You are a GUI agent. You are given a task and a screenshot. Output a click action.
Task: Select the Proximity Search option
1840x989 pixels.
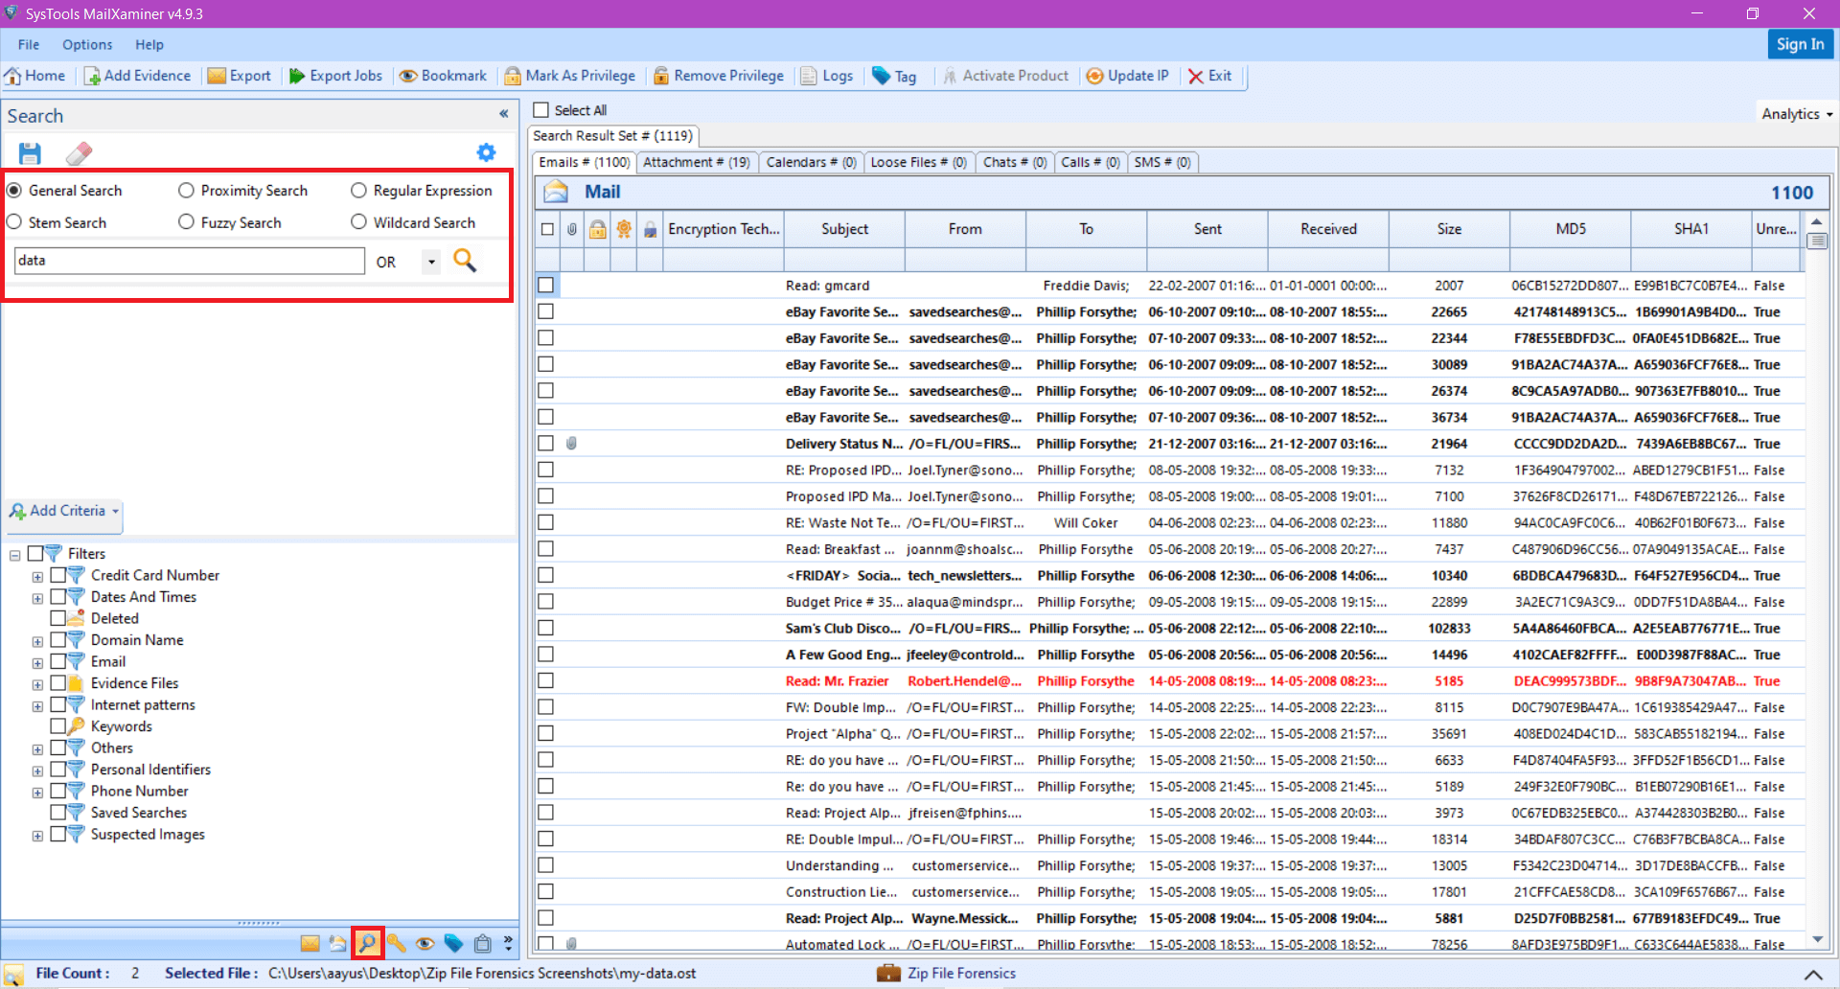point(186,190)
